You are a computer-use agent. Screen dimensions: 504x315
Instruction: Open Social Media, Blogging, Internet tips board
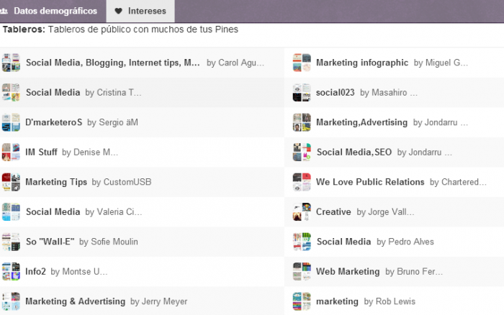(x=113, y=63)
